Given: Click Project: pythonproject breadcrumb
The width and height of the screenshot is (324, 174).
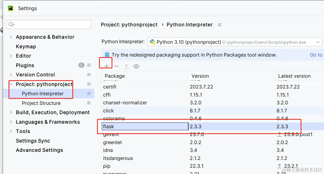Looking at the screenshot, I should (129, 25).
